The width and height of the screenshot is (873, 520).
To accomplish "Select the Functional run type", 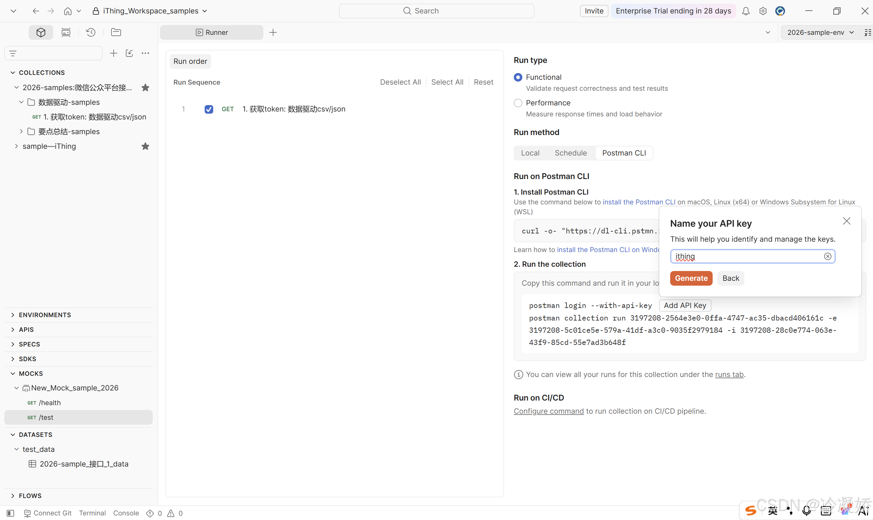I will point(518,77).
